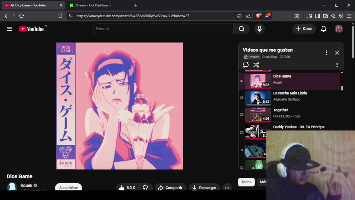Screen dimensions: 355x200
Task: Play Together by UNI DELUXE
Action: point(289,115)
